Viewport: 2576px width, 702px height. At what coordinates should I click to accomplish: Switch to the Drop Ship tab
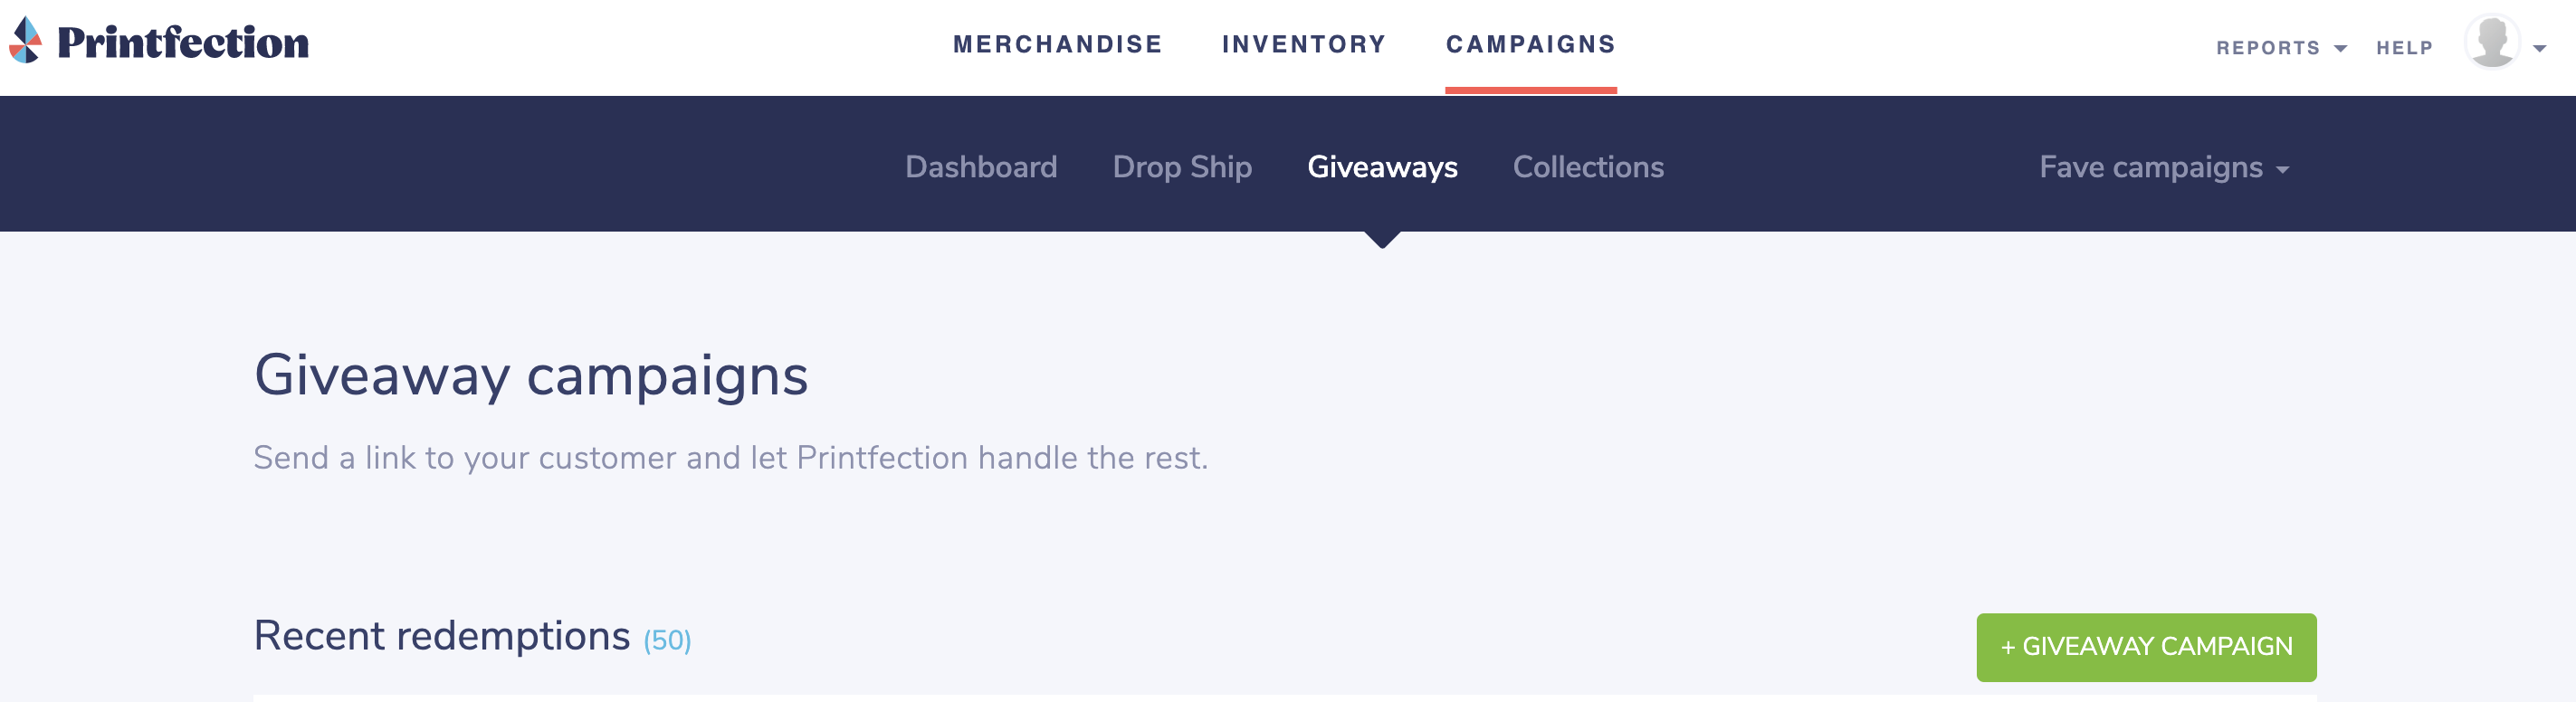click(1182, 167)
